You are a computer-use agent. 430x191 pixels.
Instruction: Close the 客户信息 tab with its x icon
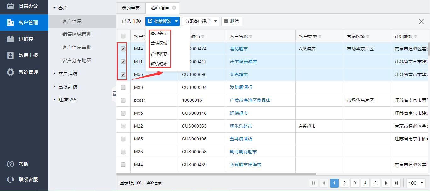click(x=174, y=8)
